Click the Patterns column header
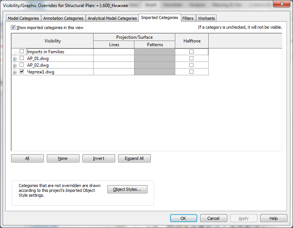 [155, 45]
